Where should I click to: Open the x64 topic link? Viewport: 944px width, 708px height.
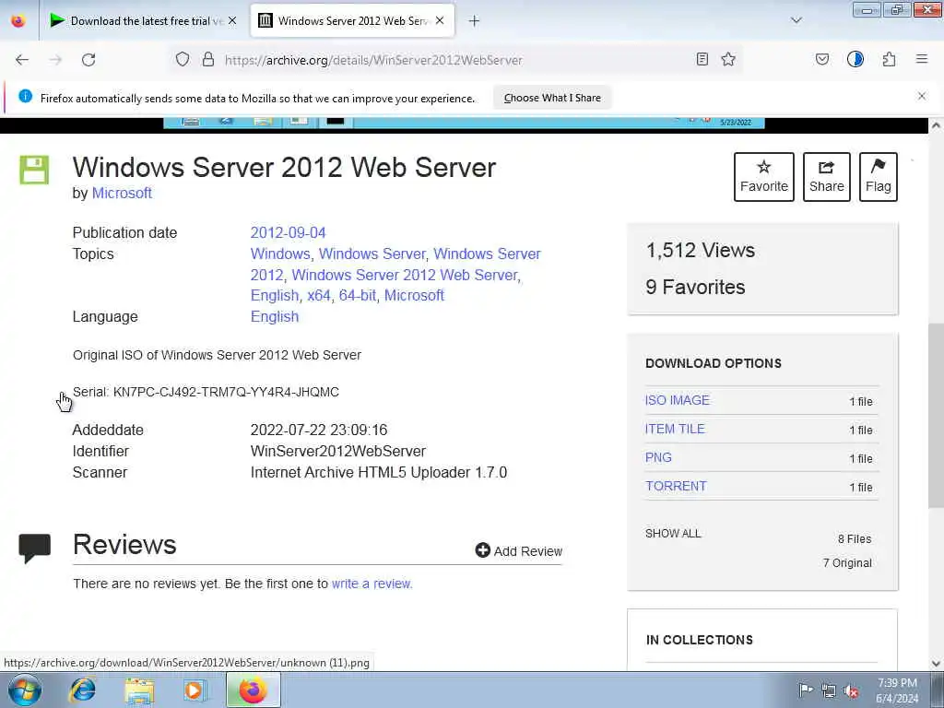(318, 296)
